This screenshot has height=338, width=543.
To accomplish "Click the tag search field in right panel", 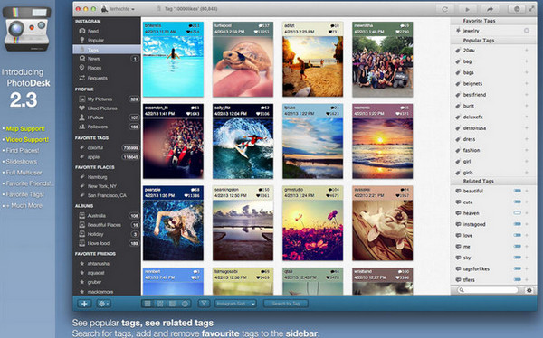I will (x=487, y=290).
